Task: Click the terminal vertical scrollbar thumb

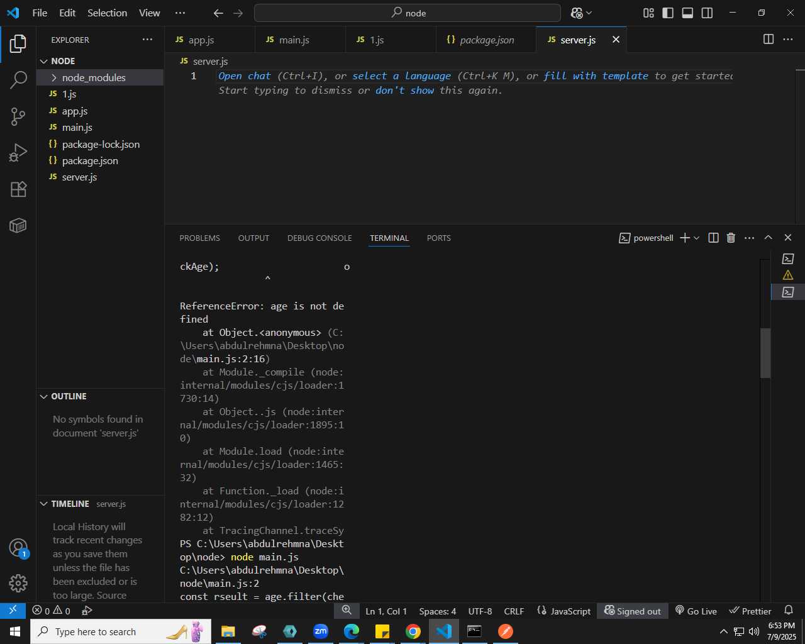Action: click(765, 353)
